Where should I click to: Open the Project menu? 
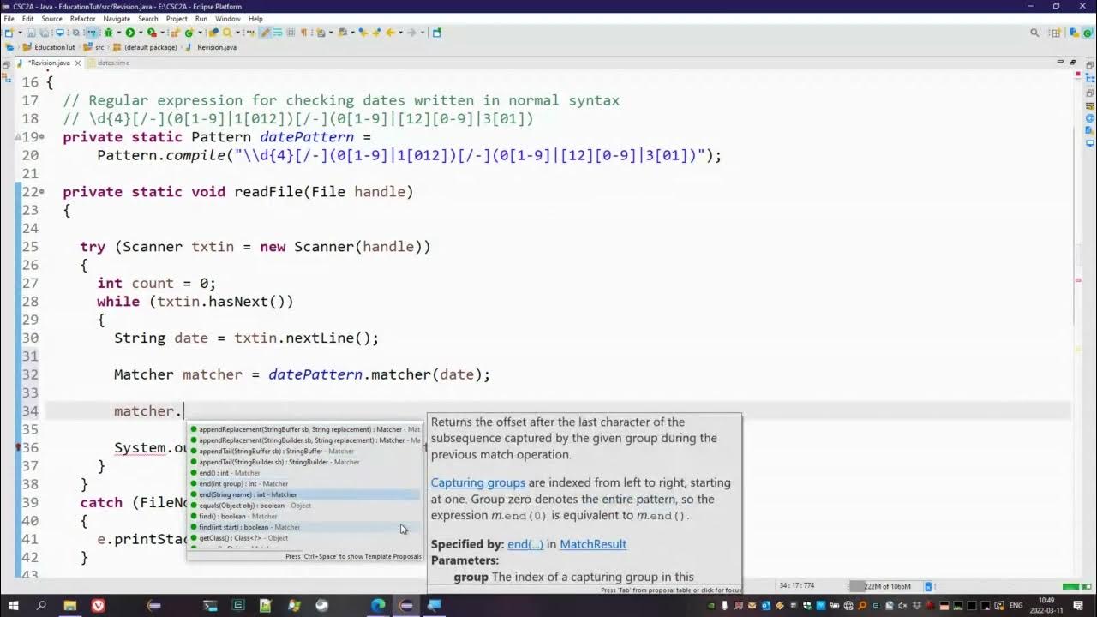click(x=177, y=18)
